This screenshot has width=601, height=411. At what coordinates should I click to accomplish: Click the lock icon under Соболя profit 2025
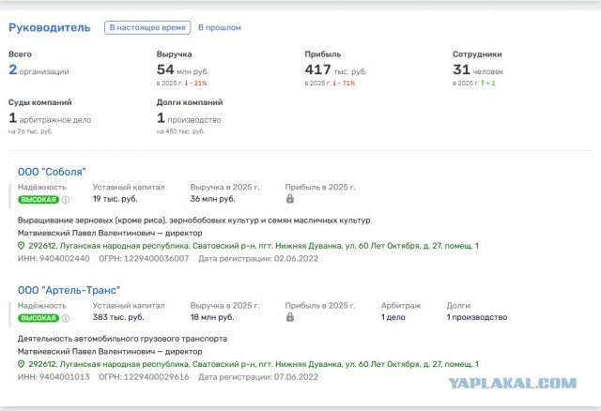[290, 198]
